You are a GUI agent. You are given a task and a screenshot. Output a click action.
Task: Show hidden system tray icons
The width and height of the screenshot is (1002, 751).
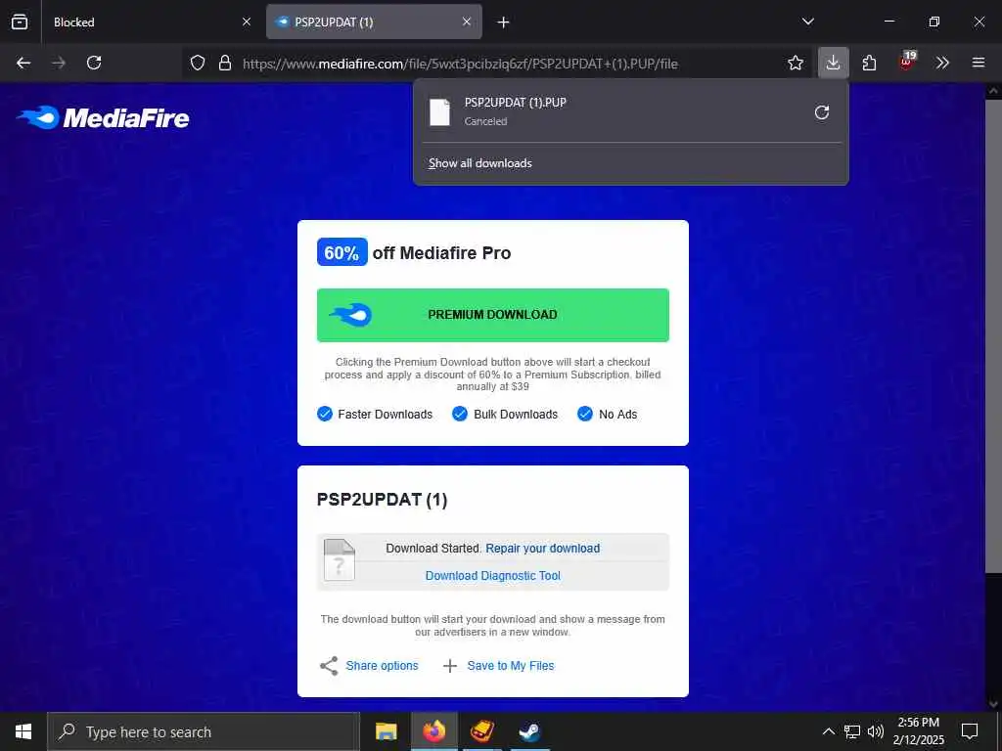(x=828, y=731)
